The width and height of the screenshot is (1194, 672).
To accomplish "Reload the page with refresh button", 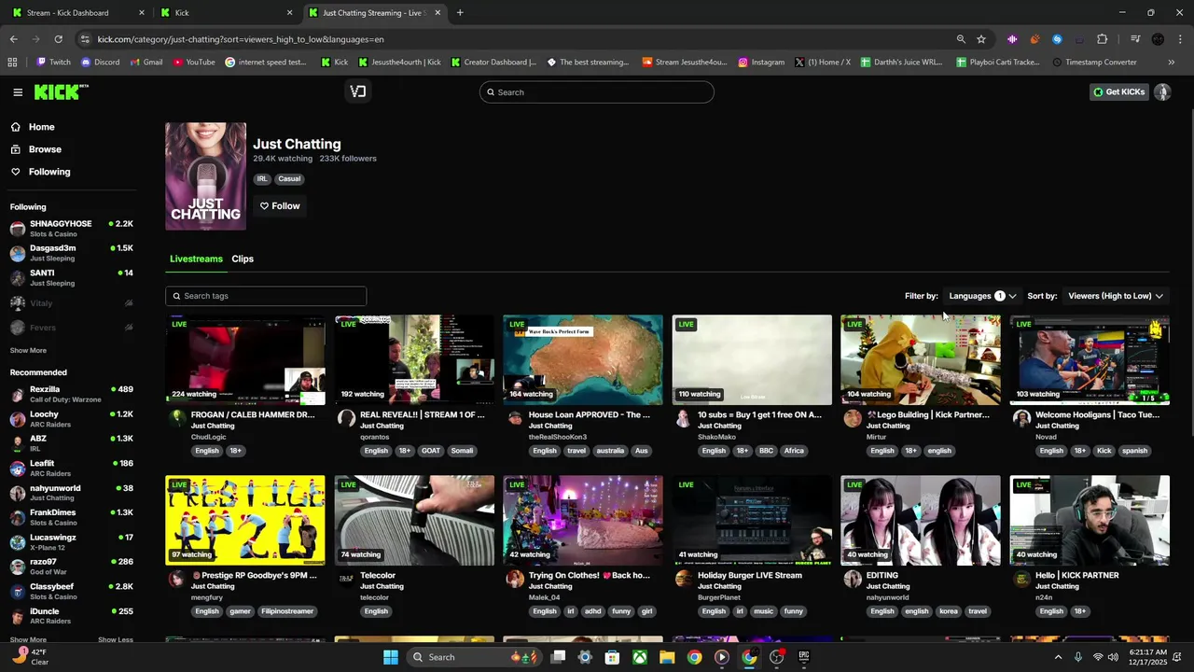I will pos(58,39).
